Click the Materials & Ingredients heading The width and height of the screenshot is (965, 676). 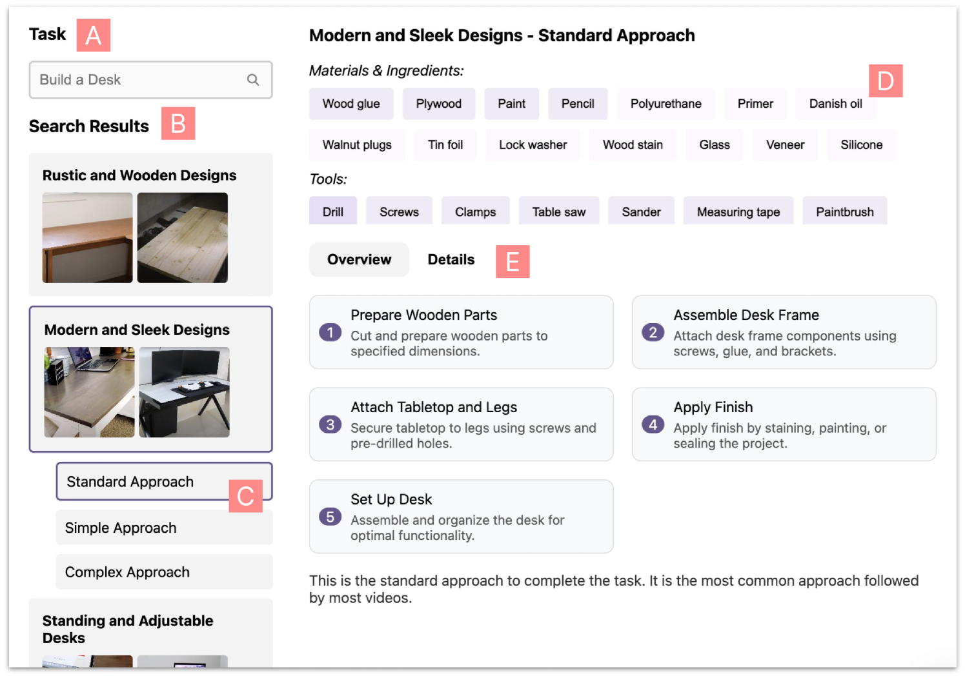[386, 71]
